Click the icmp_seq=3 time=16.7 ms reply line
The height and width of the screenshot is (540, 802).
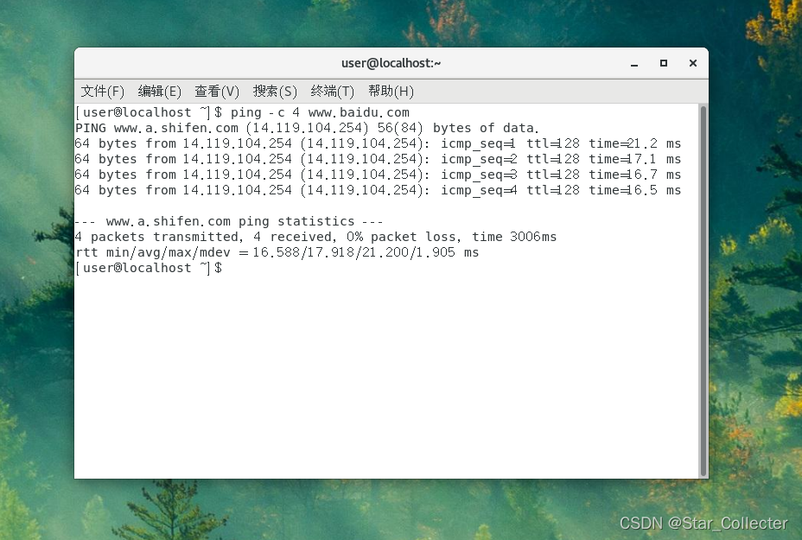378,175
